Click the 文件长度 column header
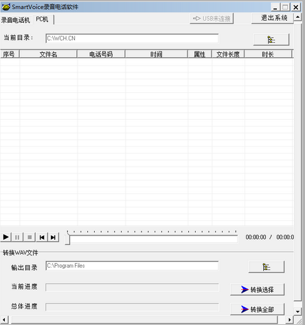The image size is (305, 325). pos(228,54)
